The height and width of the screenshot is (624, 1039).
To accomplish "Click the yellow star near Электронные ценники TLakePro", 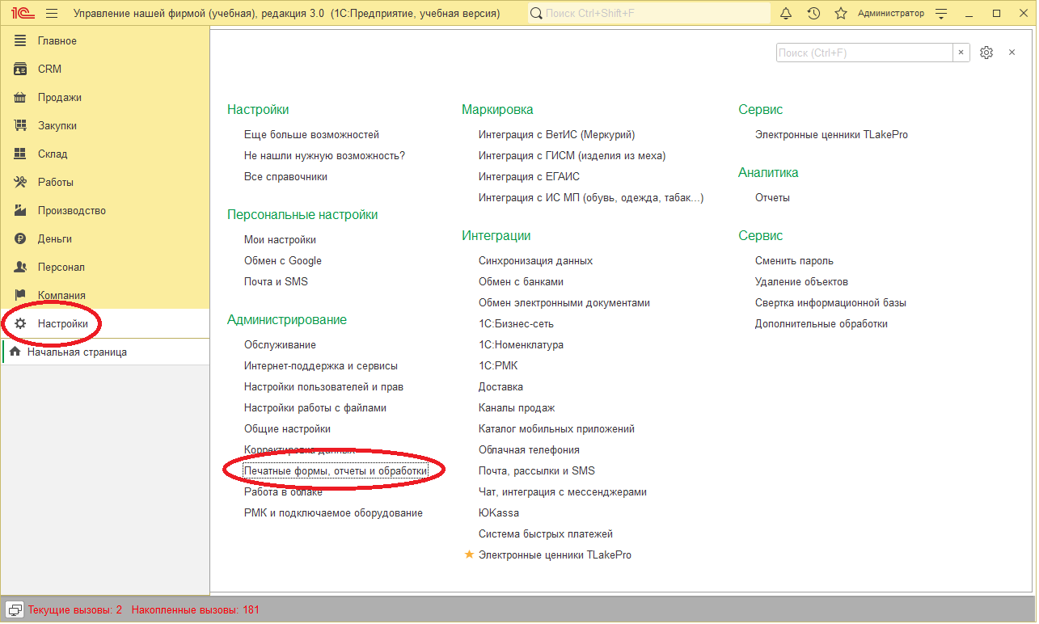I will click(x=469, y=555).
